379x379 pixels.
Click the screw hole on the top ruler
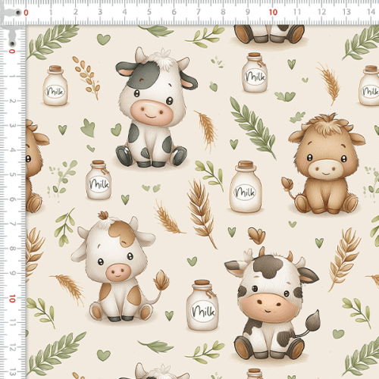(18, 12)
